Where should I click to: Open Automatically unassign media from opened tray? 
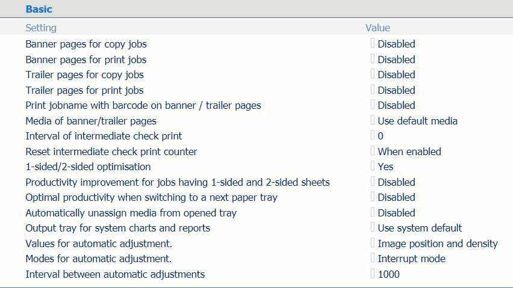click(x=131, y=213)
